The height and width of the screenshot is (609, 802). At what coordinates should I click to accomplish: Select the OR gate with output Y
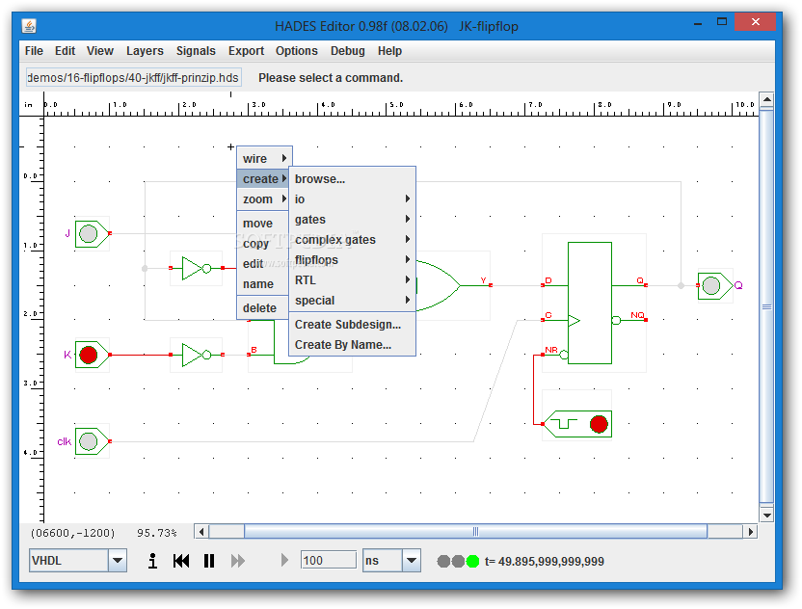click(439, 285)
